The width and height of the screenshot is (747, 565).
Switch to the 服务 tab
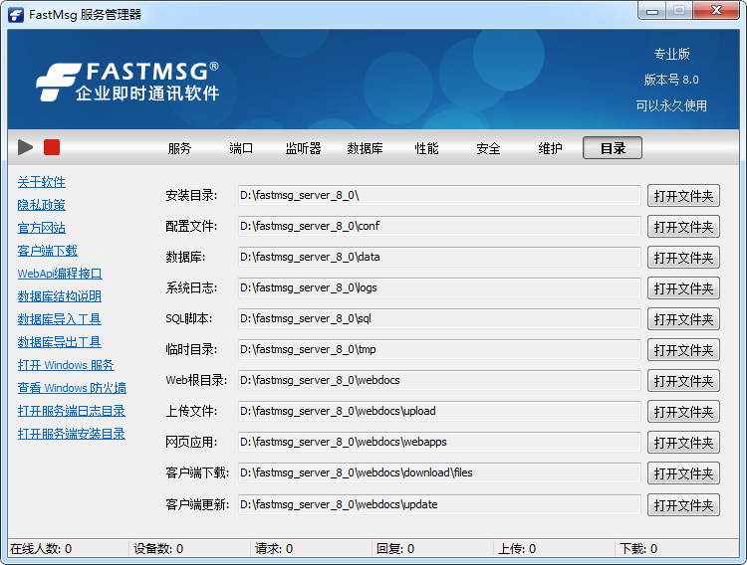pos(179,148)
